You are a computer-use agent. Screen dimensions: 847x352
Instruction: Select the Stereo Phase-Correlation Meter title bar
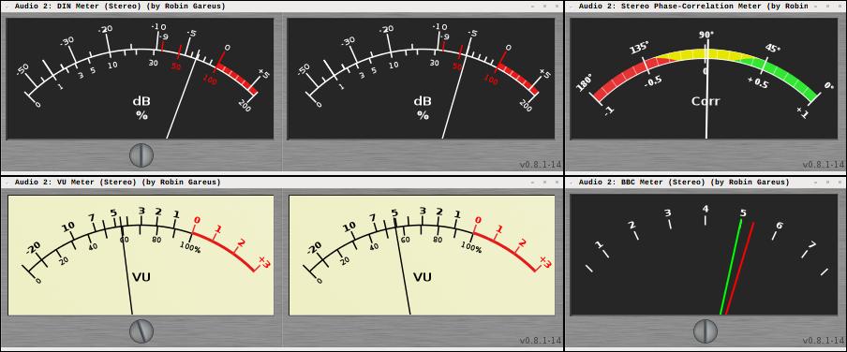[x=706, y=6]
